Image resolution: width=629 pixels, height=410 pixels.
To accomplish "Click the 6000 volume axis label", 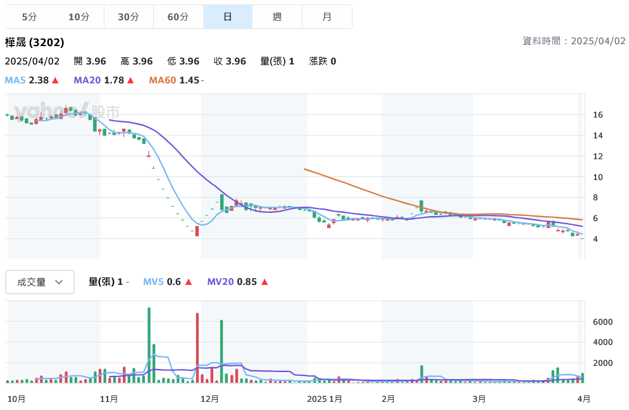I will (x=602, y=322).
